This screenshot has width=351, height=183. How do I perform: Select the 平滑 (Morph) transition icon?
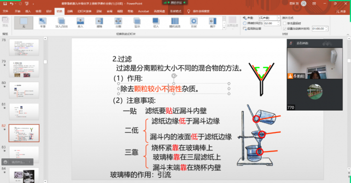pos(43,23)
